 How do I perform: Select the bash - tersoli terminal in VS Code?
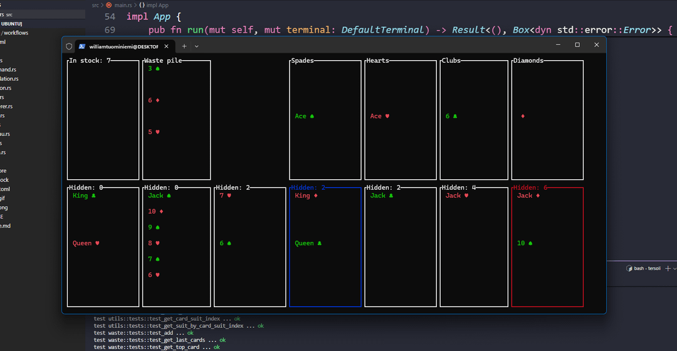[647, 268]
